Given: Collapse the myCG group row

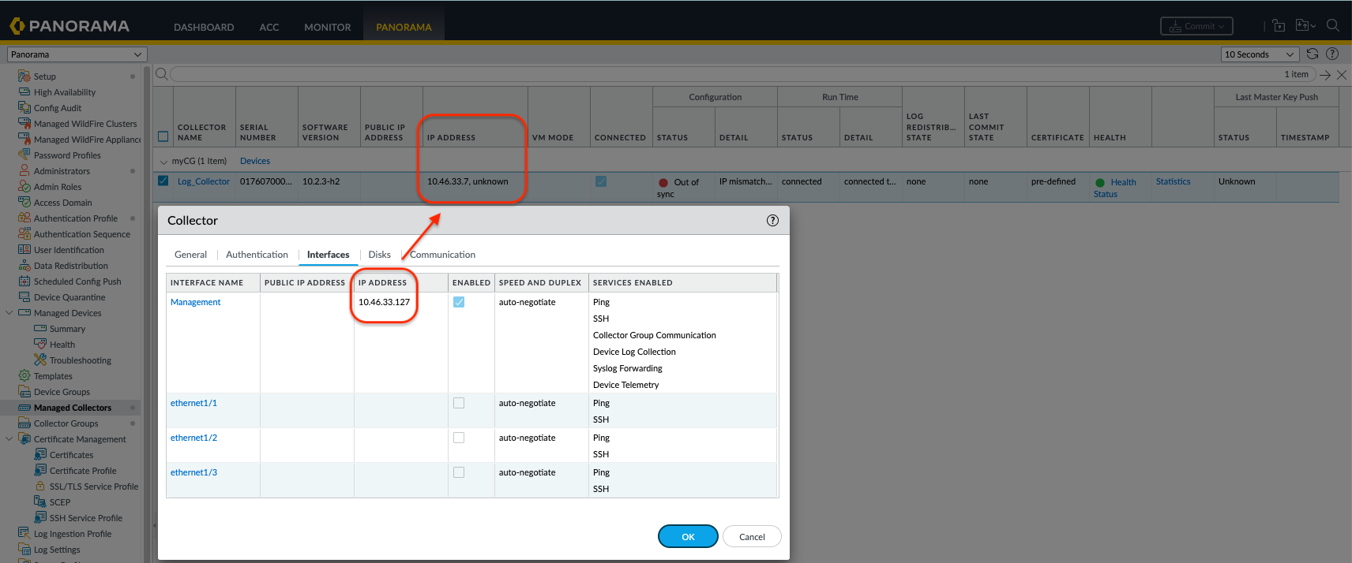Looking at the screenshot, I should pyautogui.click(x=164, y=162).
